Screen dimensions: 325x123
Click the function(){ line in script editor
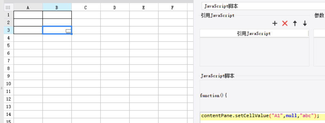(x=214, y=96)
